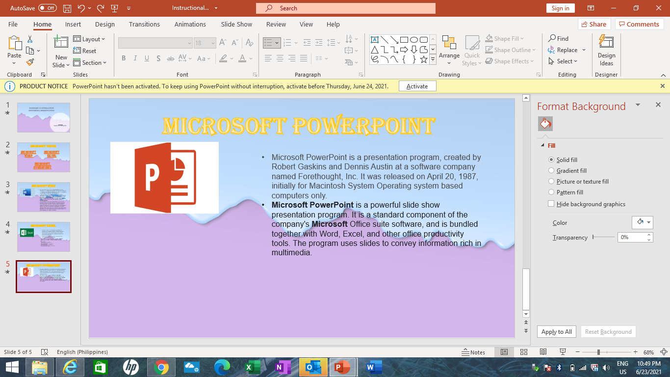
Task: Open fill Color picker dropdown
Action: pos(643,222)
